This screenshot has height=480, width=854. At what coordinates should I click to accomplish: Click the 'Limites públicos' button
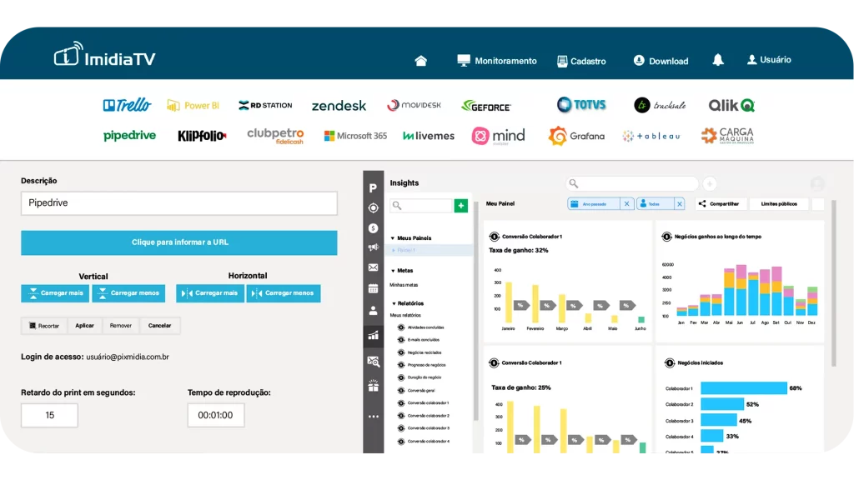tap(779, 203)
